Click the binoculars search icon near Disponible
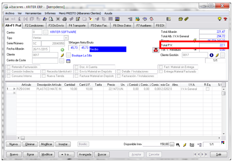The image size is (235, 161). click(178, 144)
